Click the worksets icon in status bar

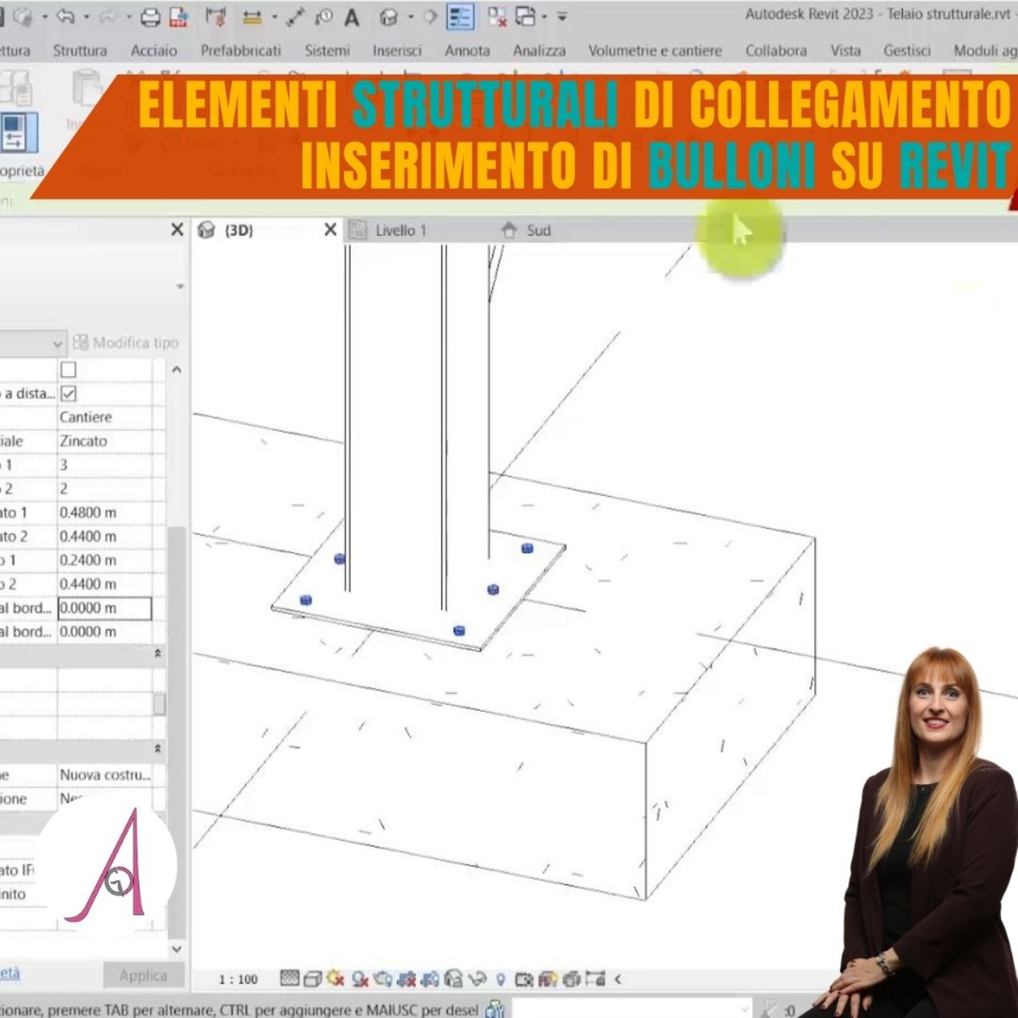point(494,1008)
